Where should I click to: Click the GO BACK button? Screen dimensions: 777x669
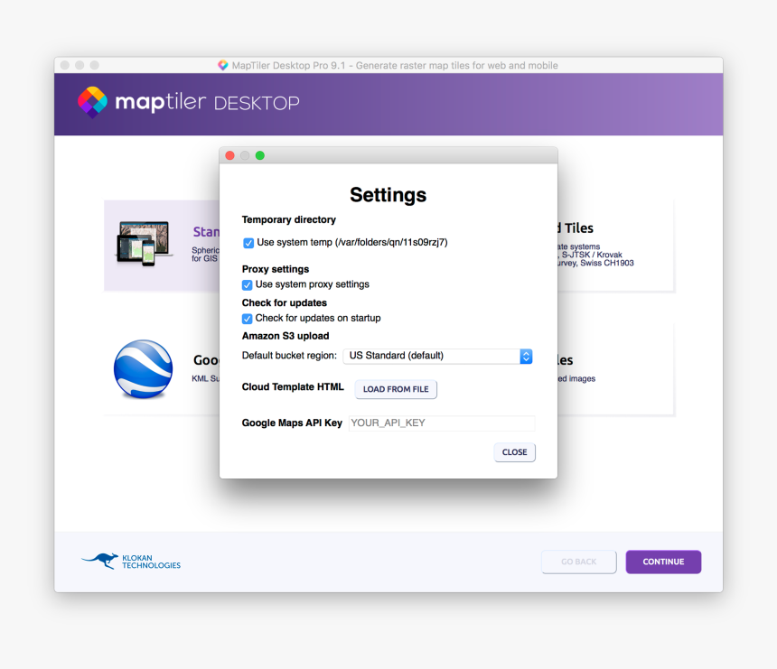click(x=579, y=562)
